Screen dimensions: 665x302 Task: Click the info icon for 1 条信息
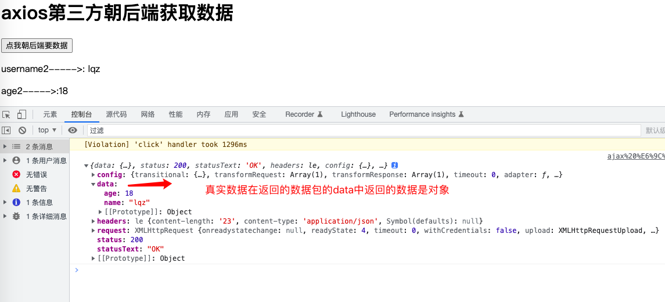pyautogui.click(x=16, y=202)
